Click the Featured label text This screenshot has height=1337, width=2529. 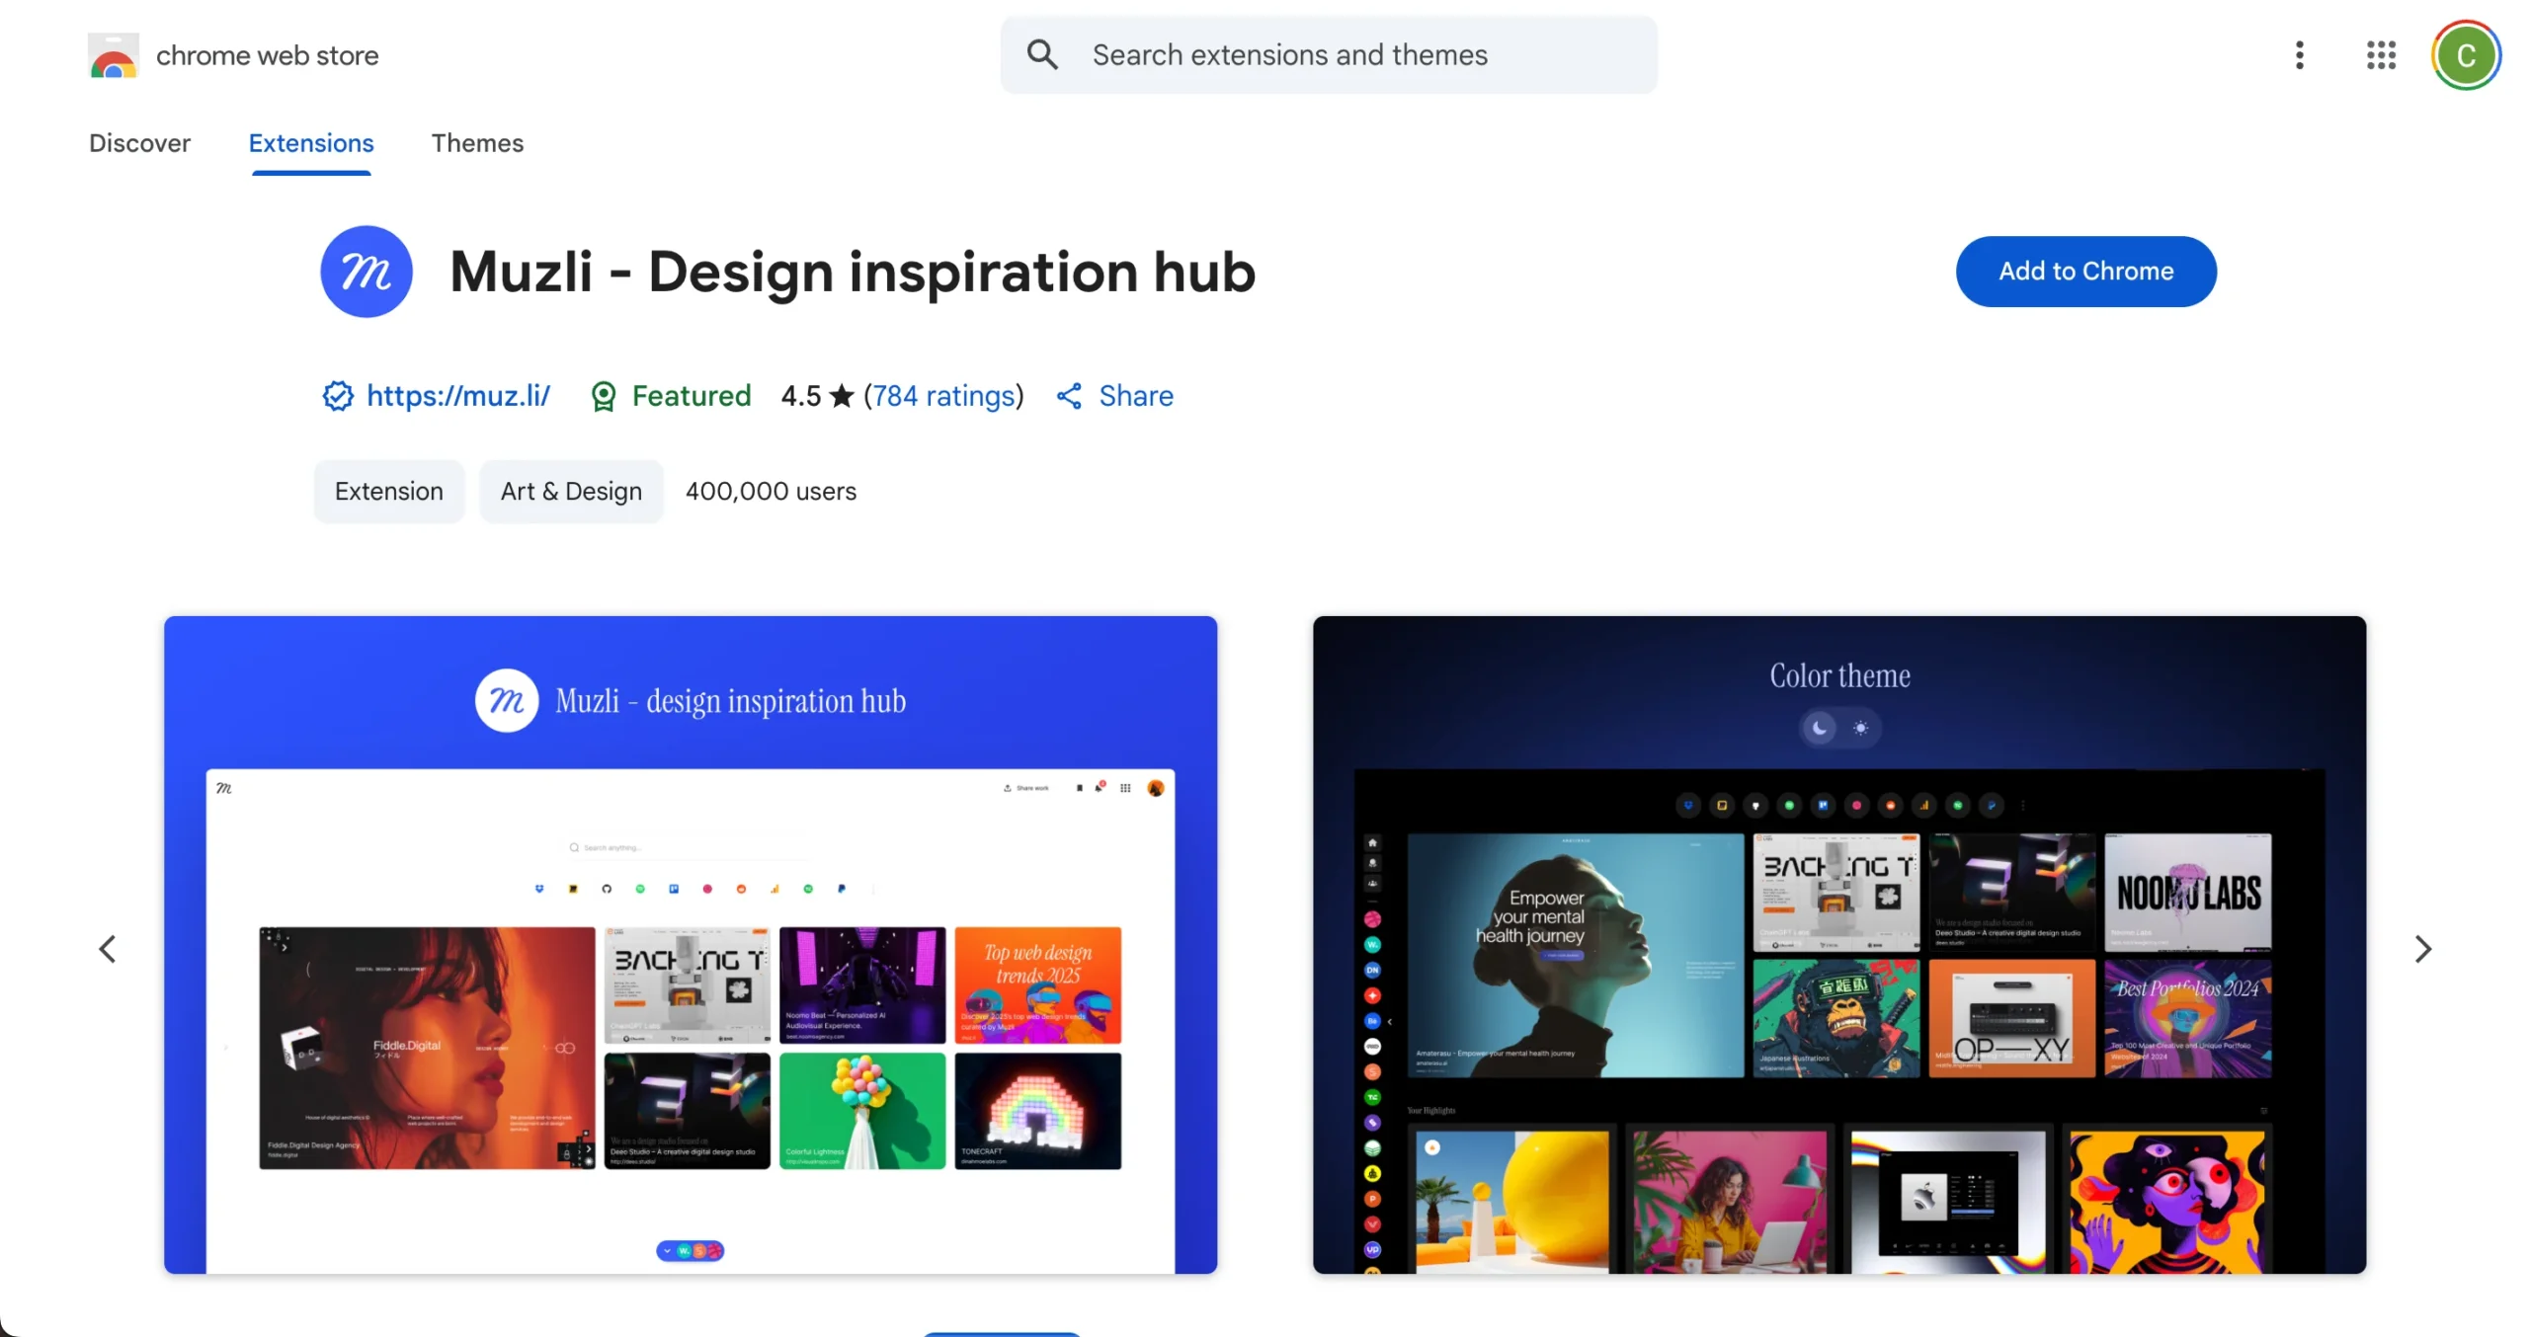tap(692, 396)
